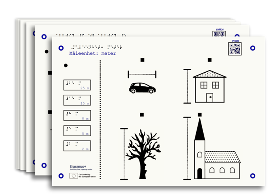Click the black square above the car
Viewport: 276px width, 194px height.
click(x=142, y=60)
